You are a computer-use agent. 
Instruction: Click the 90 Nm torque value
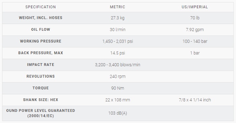pyautogui.click(x=118, y=88)
